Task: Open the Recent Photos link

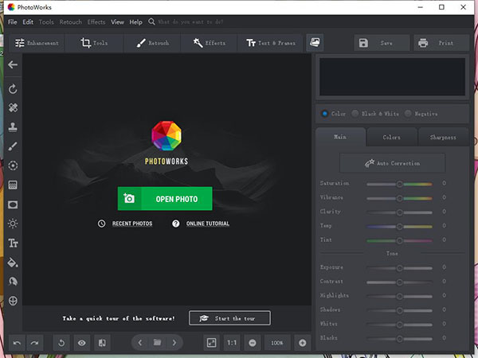Action: coord(132,224)
